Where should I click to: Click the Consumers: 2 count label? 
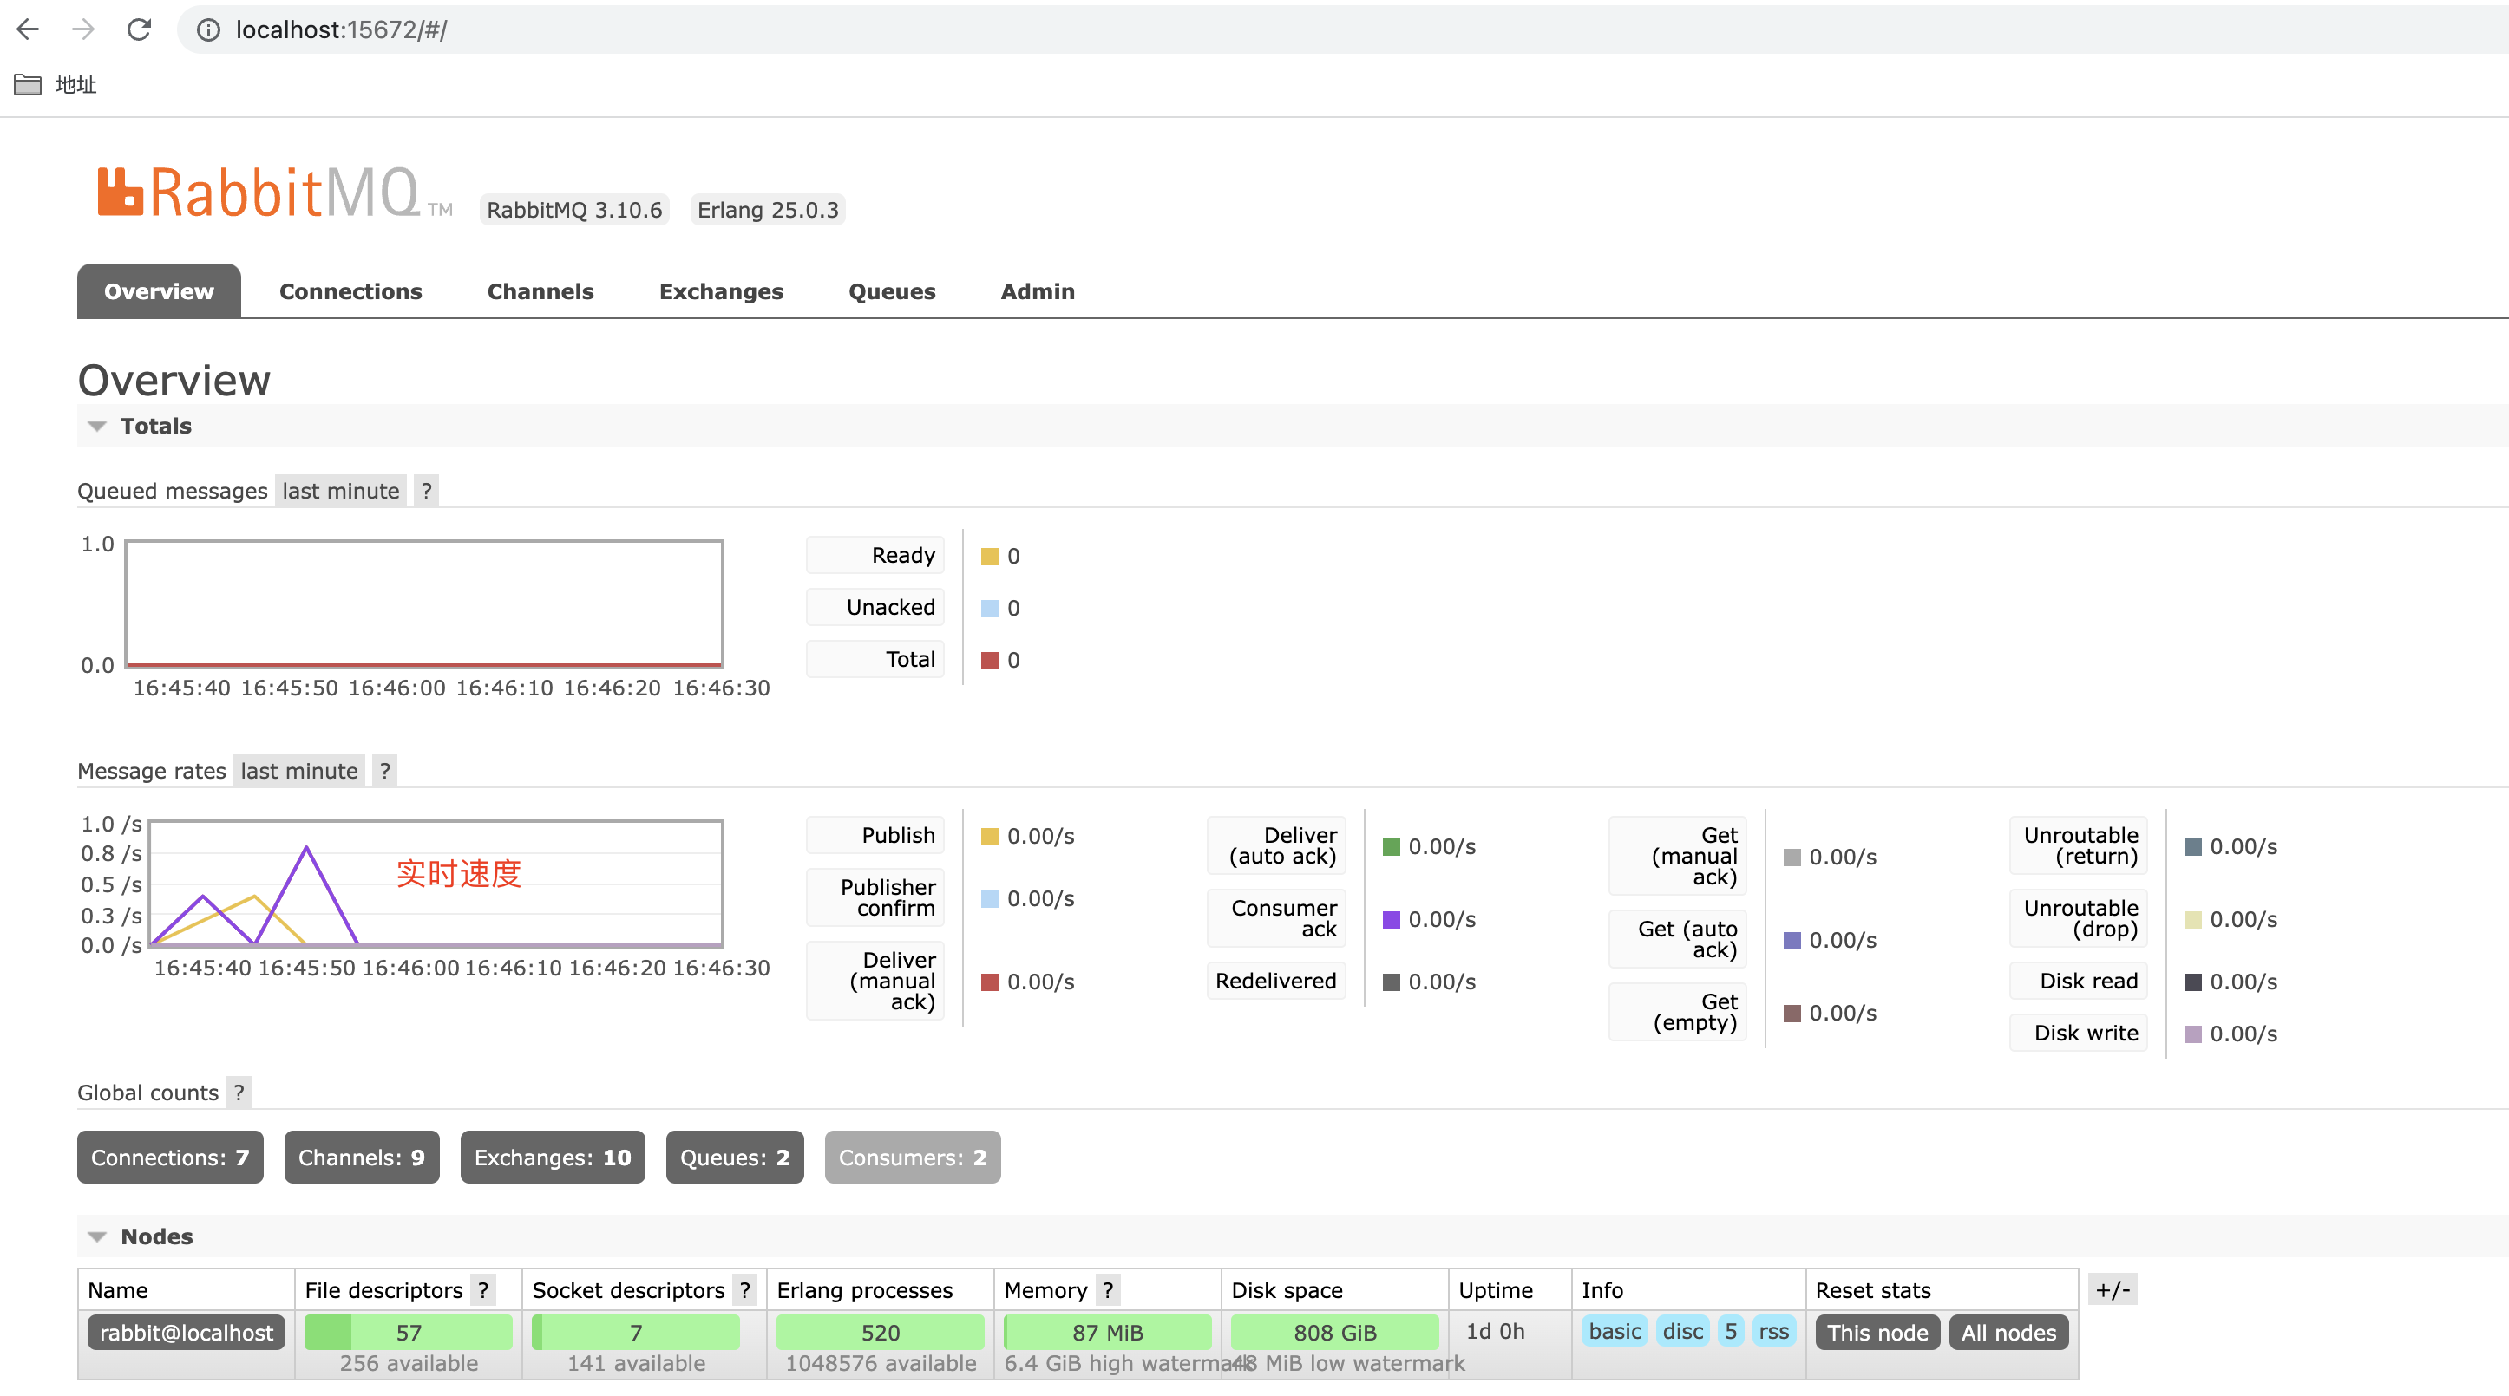(913, 1158)
